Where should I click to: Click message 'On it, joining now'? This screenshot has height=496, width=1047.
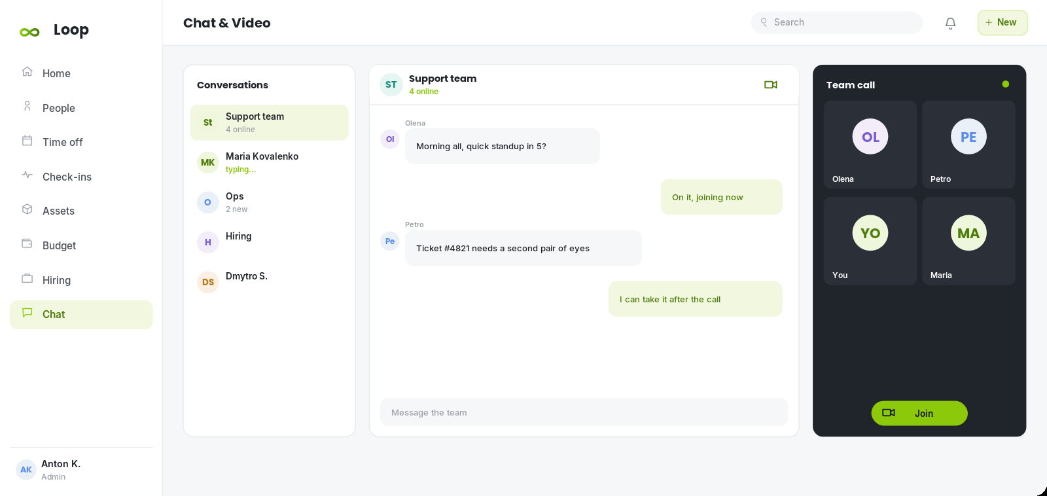click(721, 197)
